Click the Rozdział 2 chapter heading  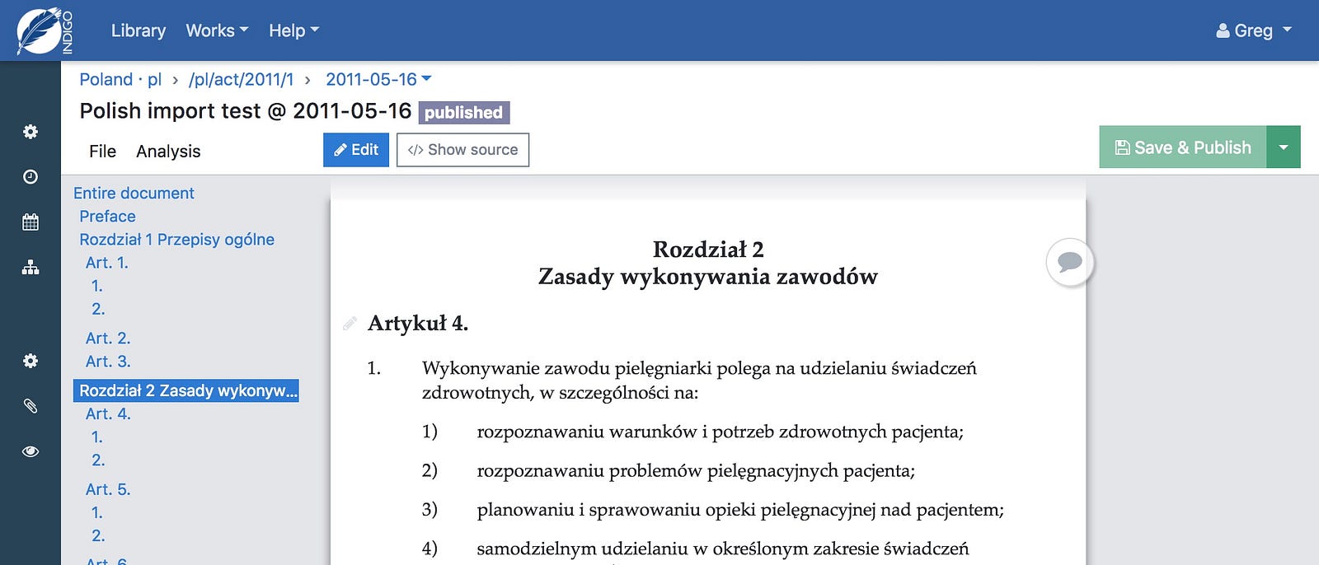click(708, 249)
